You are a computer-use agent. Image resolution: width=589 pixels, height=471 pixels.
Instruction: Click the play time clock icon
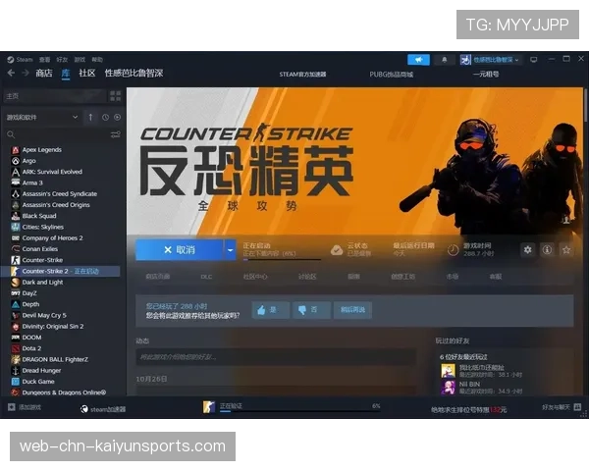point(453,250)
